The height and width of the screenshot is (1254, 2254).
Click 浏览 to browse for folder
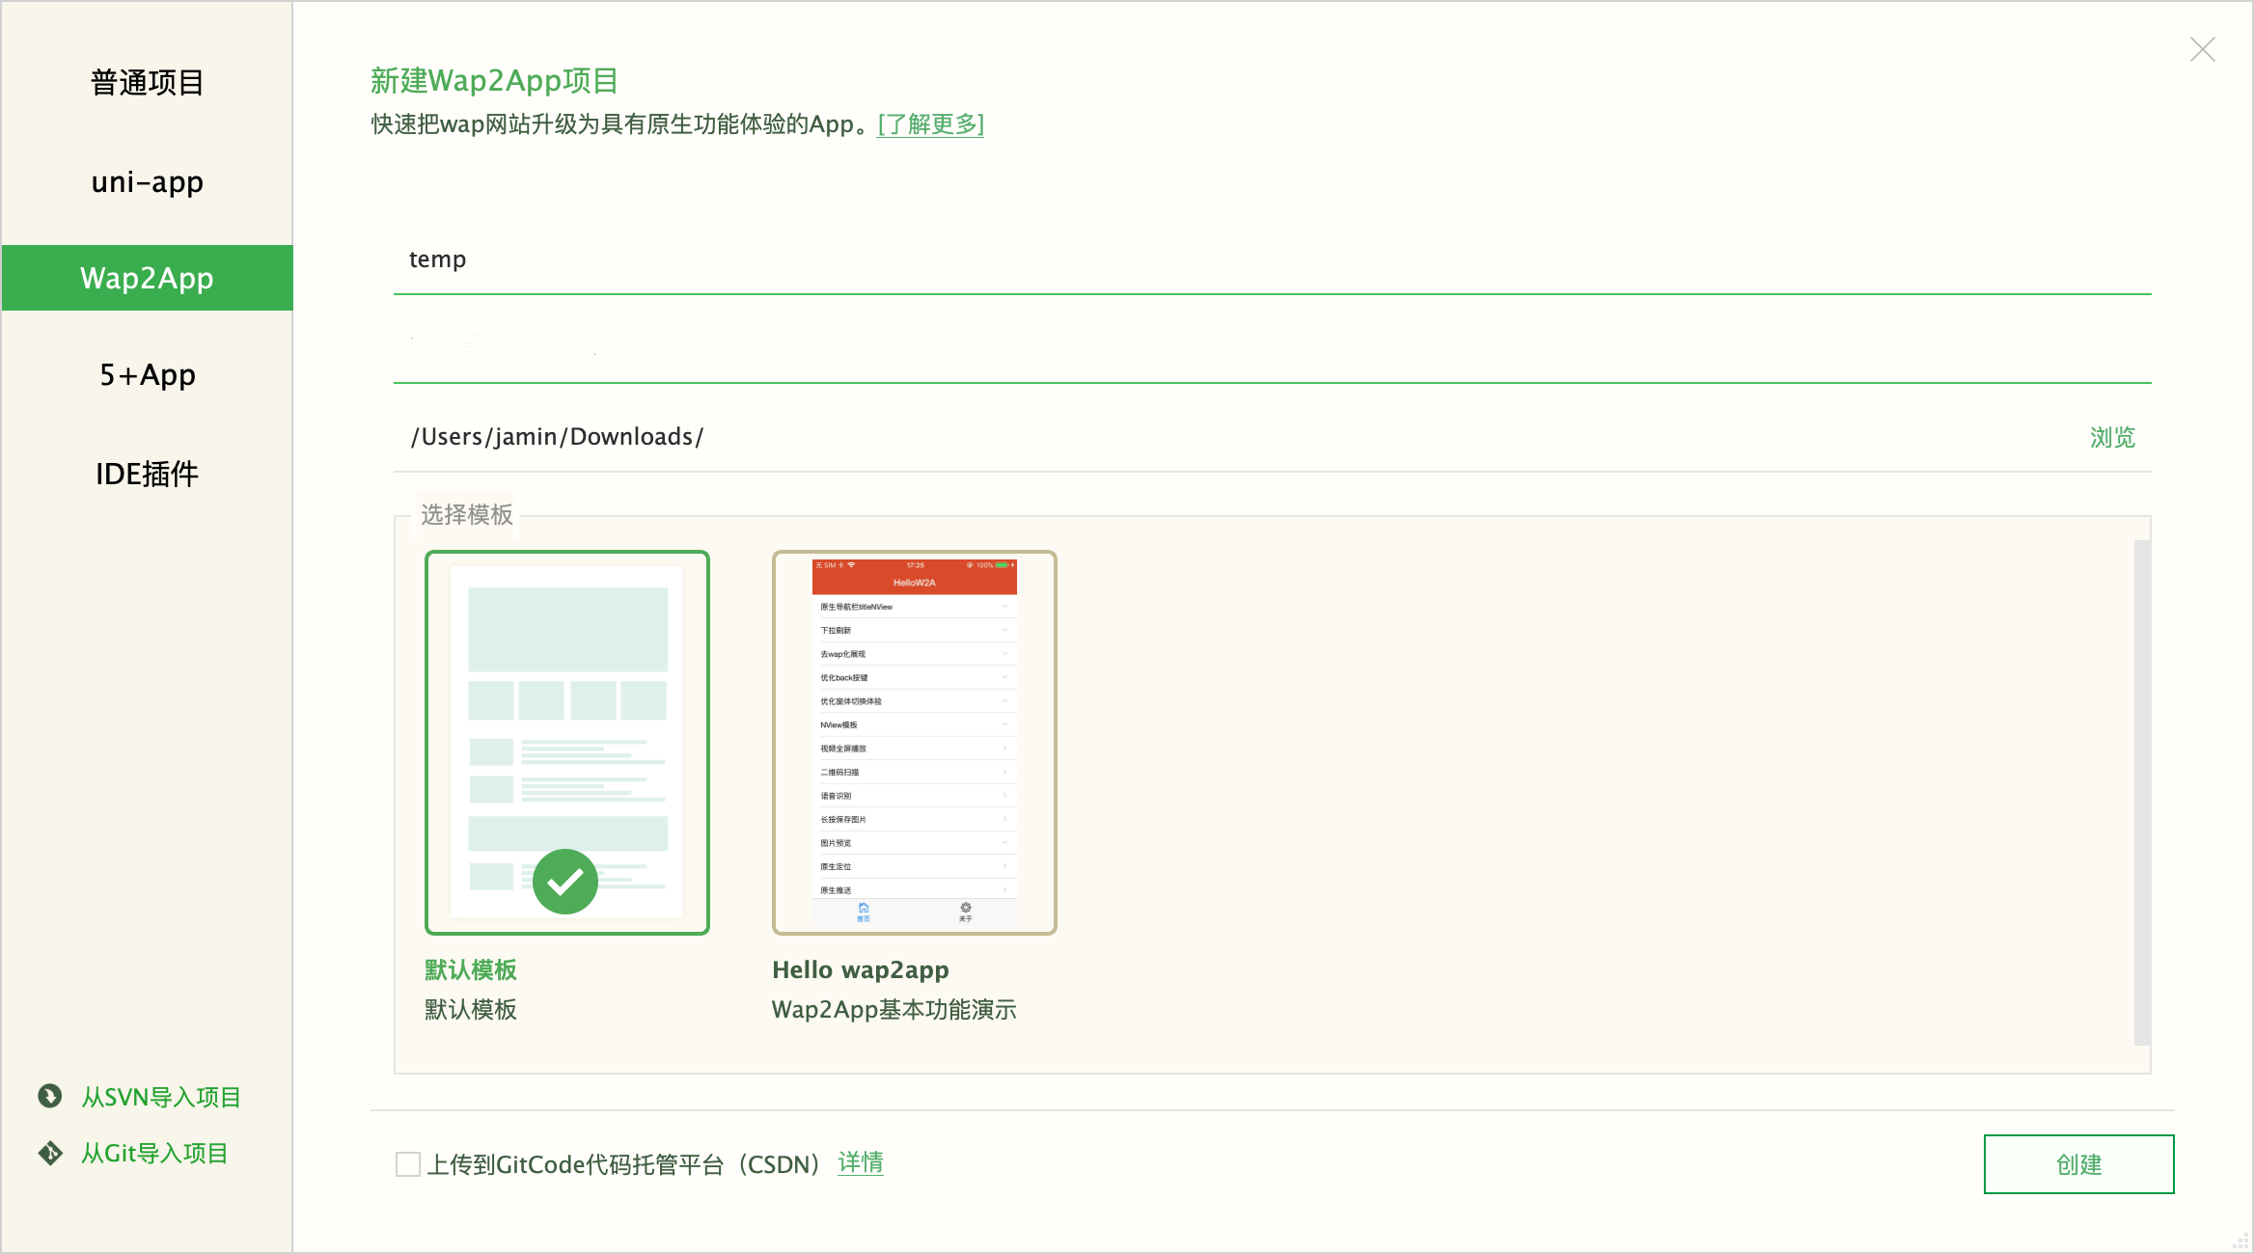(2112, 437)
